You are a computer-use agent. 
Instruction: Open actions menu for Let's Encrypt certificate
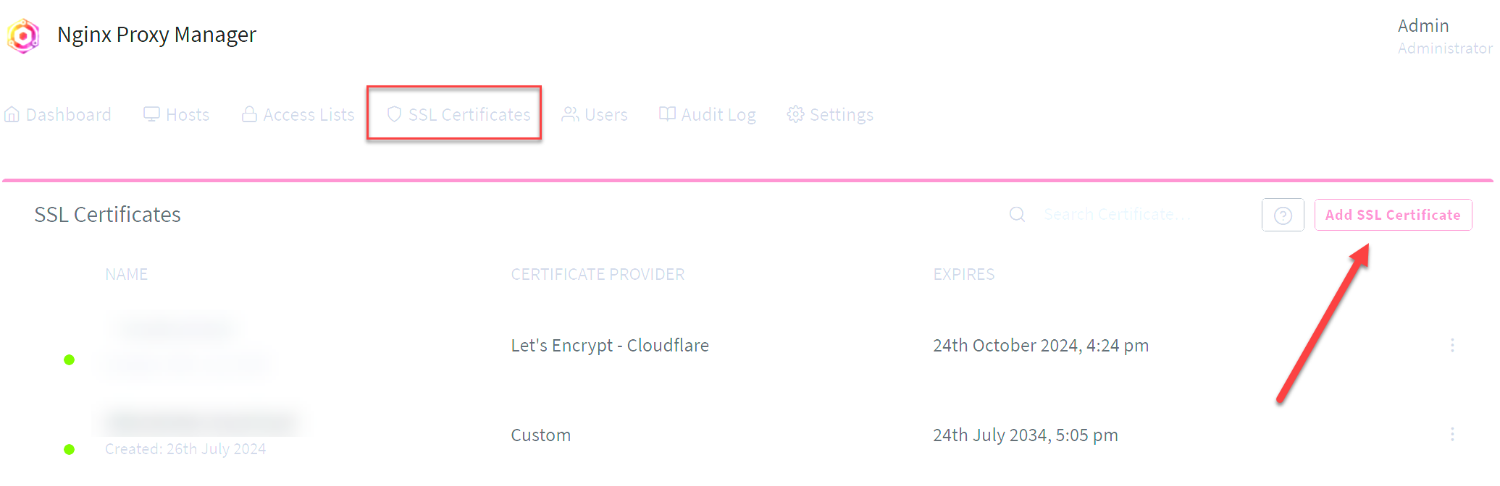(x=1452, y=346)
